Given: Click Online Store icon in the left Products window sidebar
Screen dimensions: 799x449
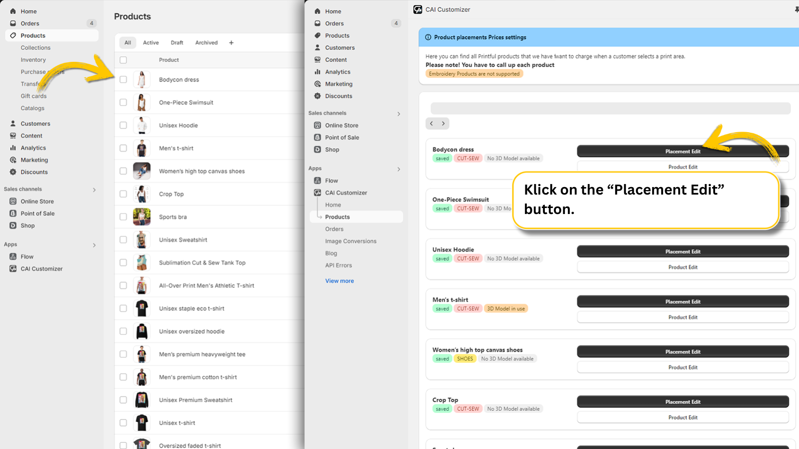Looking at the screenshot, I should tap(13, 202).
